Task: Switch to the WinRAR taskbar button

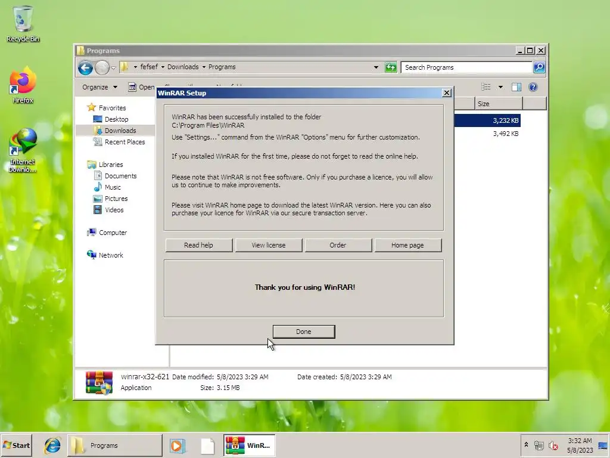Action: pos(250,445)
